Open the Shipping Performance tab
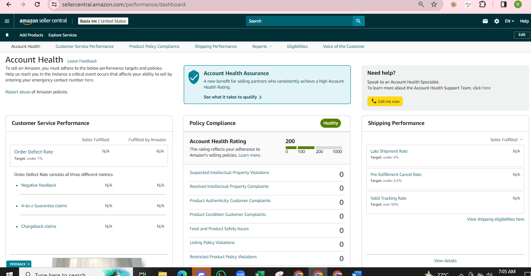The width and height of the screenshot is (531, 276). pyautogui.click(x=216, y=46)
